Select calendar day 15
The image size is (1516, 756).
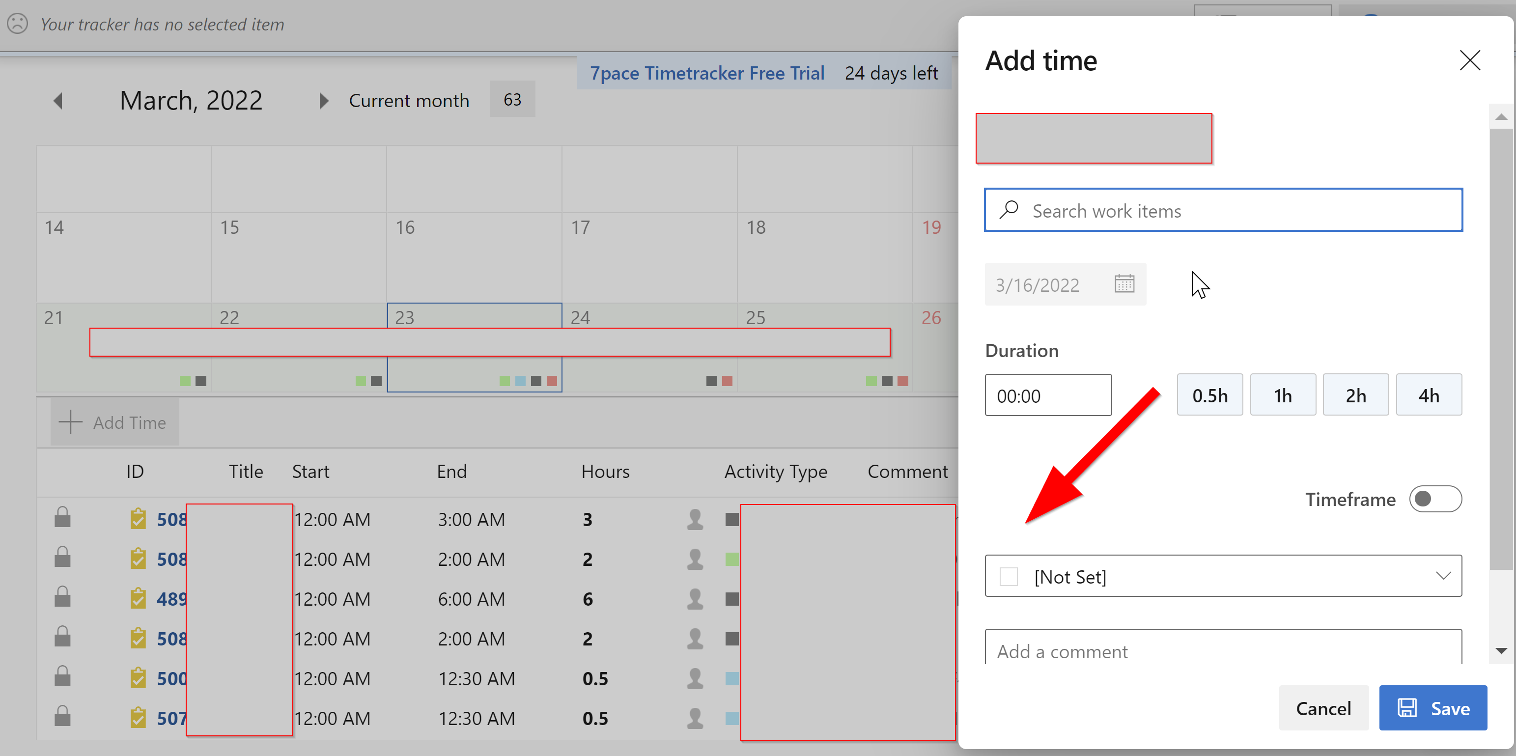(x=298, y=258)
